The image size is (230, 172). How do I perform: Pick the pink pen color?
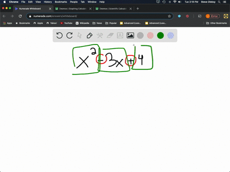tap(150, 35)
